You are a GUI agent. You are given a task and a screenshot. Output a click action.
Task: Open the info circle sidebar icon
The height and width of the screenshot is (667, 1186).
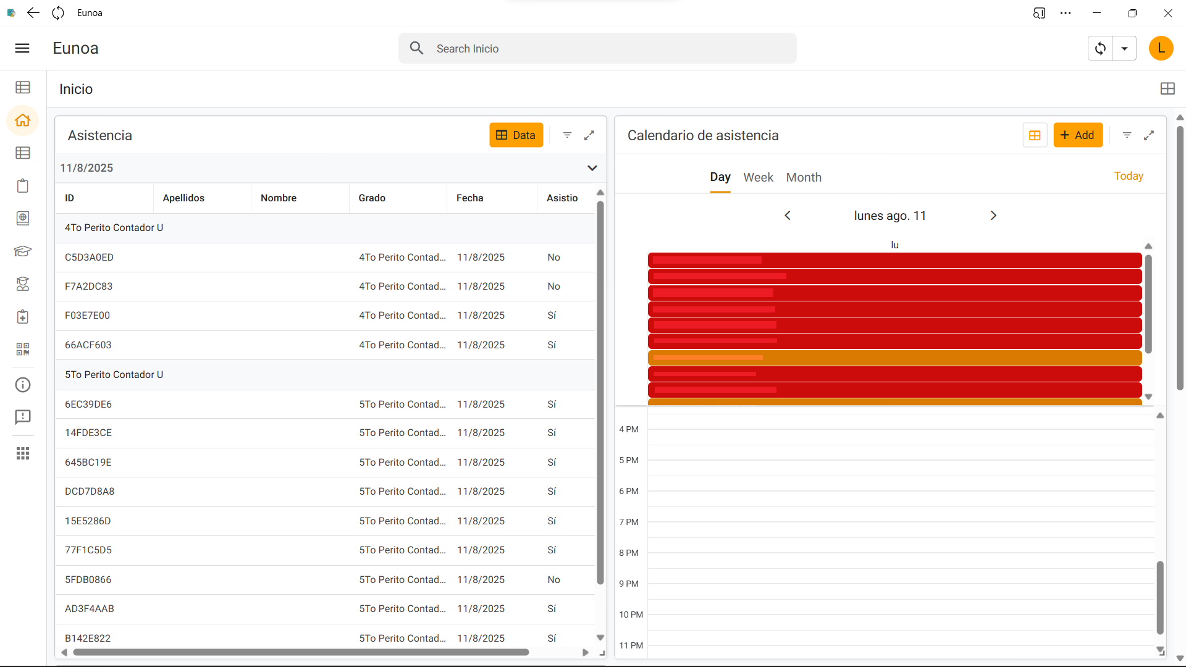(23, 385)
